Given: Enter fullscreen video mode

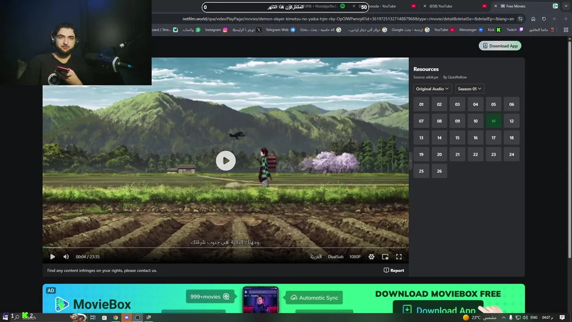Looking at the screenshot, I should tap(399, 257).
